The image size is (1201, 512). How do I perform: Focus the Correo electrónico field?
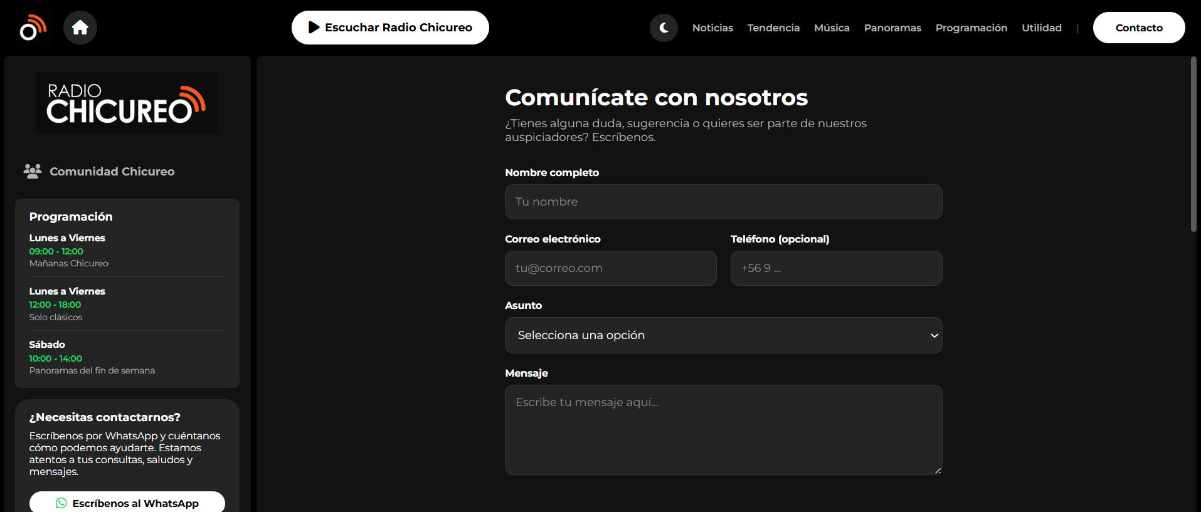click(611, 268)
